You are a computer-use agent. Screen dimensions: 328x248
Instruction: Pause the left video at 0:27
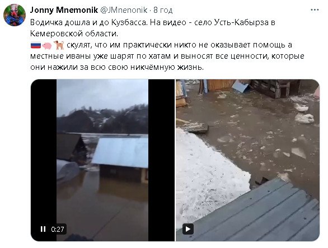[43, 229]
